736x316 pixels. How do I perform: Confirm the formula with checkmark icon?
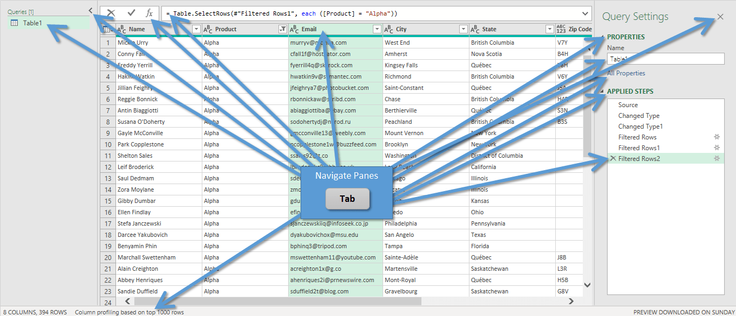[131, 13]
